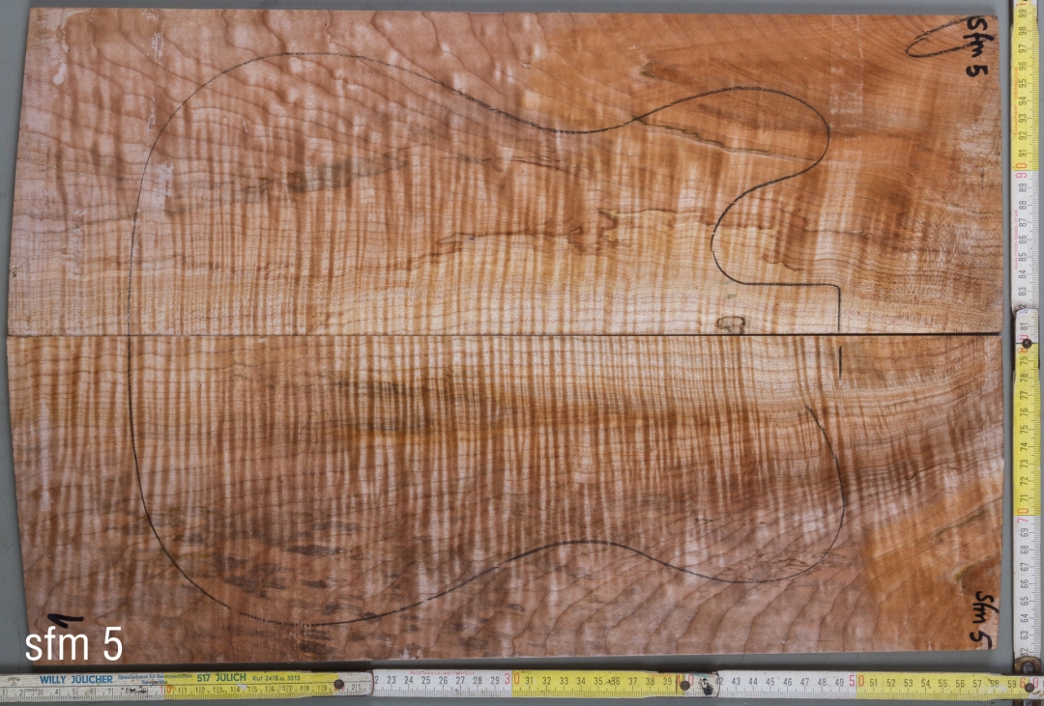Click the horizontal seam between the two boards
The width and height of the screenshot is (1044, 706).
[483, 337]
